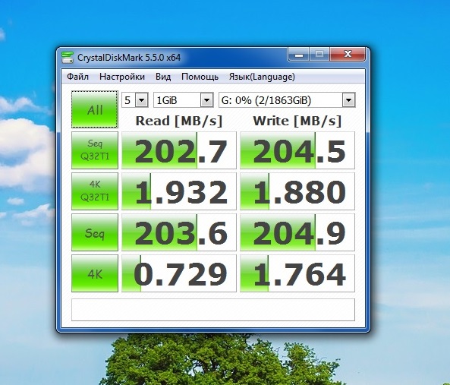Click 4K Q32T1 write value 1.880

[297, 191]
